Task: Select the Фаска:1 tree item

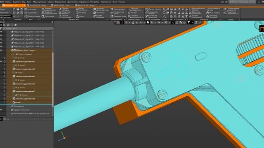Action: [x=17, y=102]
